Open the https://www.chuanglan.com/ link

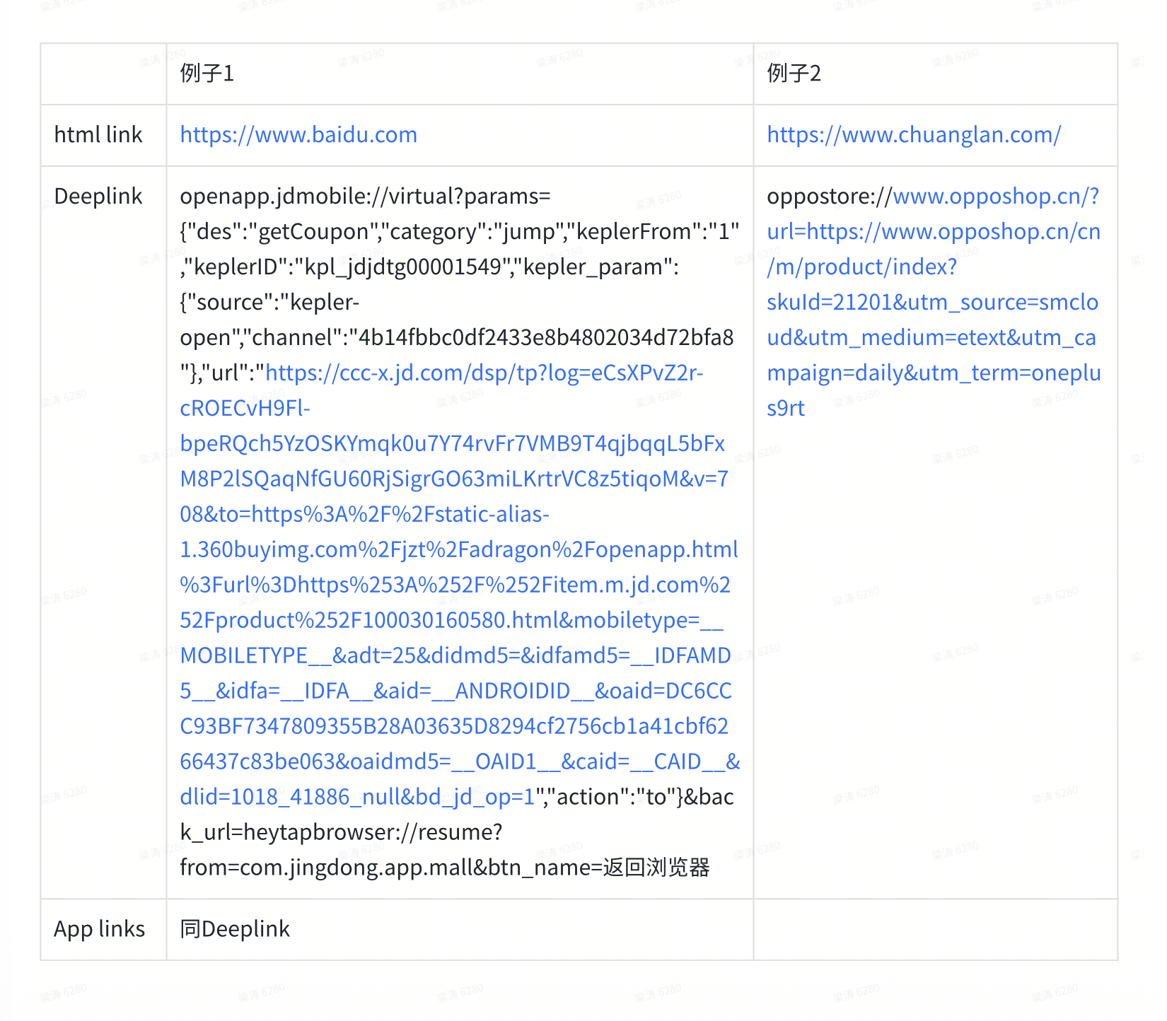point(913,135)
